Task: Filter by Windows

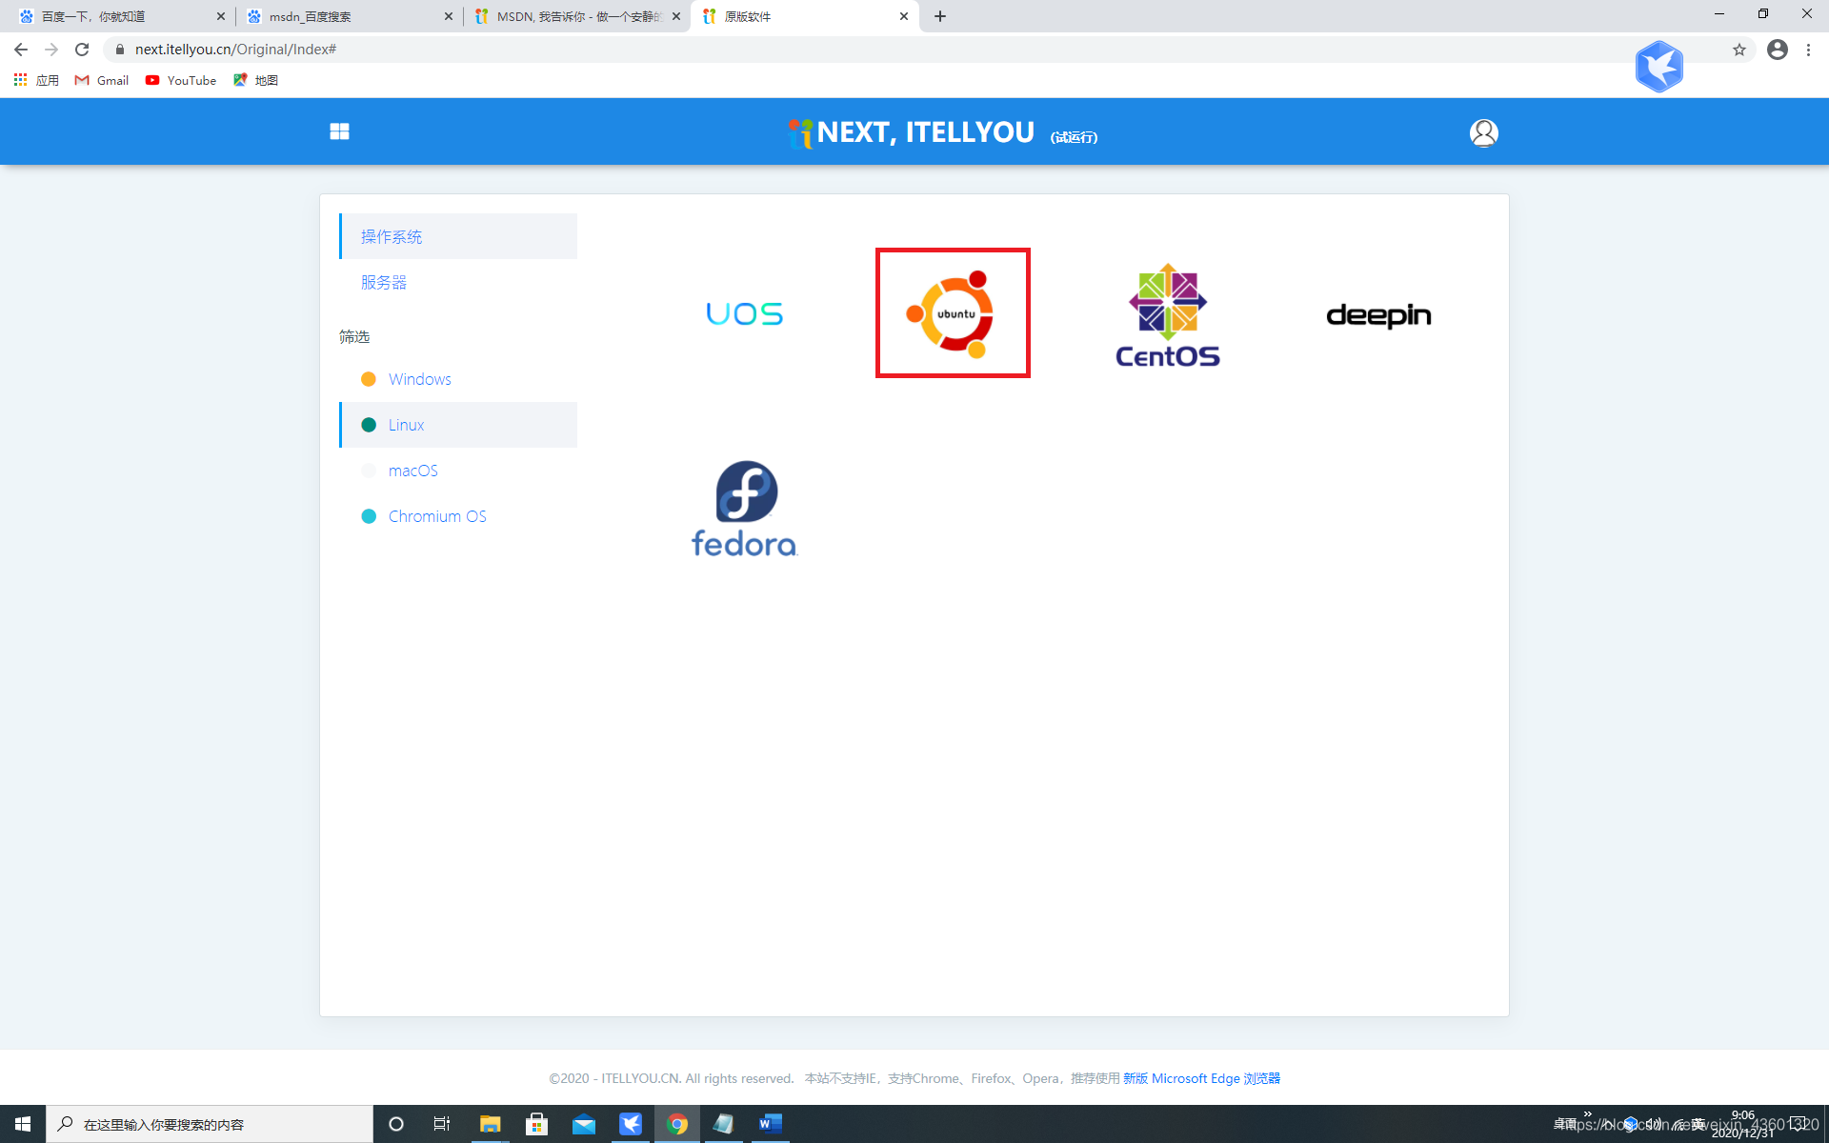Action: tap(458, 379)
